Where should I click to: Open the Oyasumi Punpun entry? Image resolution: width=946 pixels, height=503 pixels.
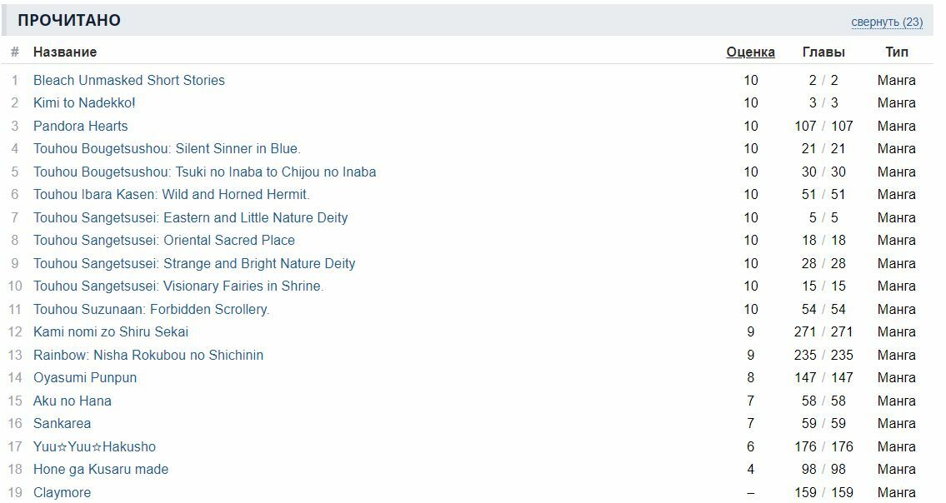tap(84, 377)
